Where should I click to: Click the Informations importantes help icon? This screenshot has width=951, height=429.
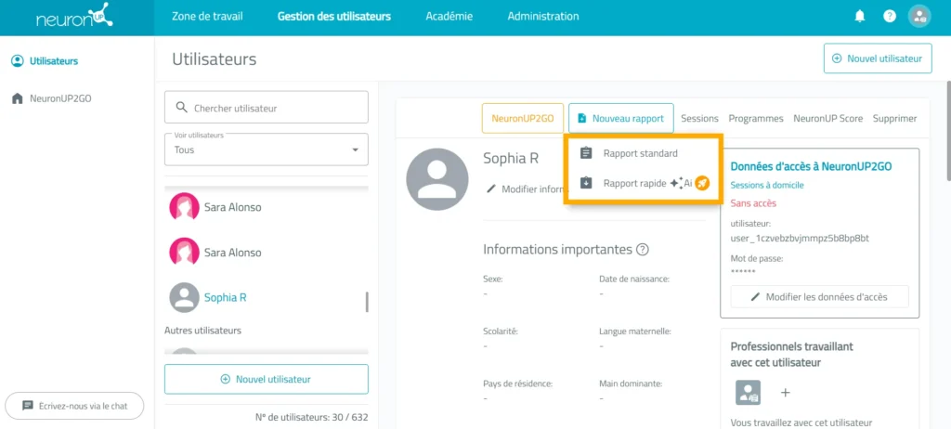point(643,250)
